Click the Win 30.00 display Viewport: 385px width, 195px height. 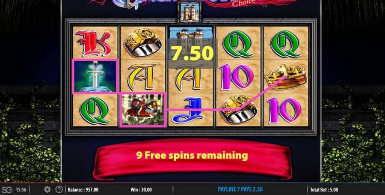141,189
